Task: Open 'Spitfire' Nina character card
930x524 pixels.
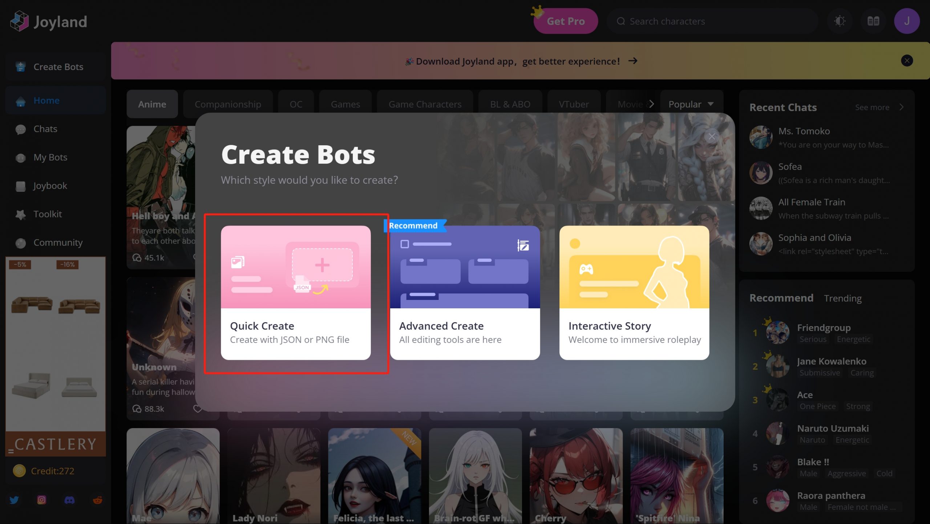Action: point(677,476)
